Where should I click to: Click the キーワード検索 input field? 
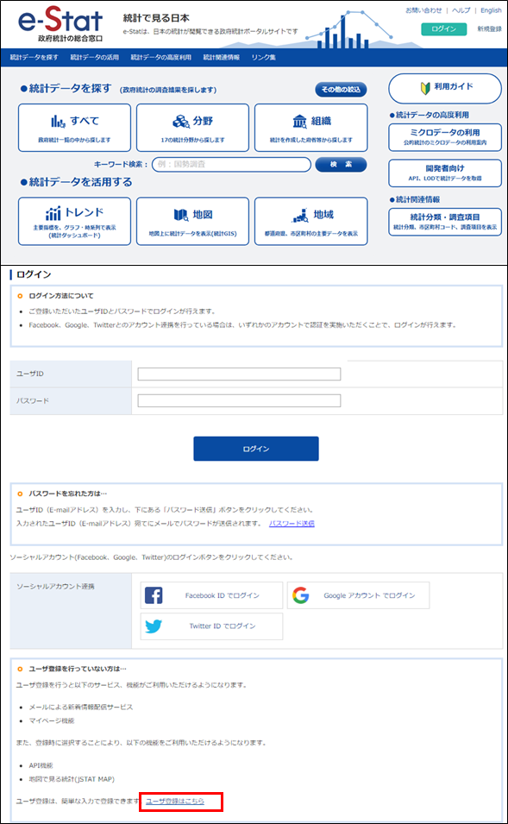coord(232,165)
